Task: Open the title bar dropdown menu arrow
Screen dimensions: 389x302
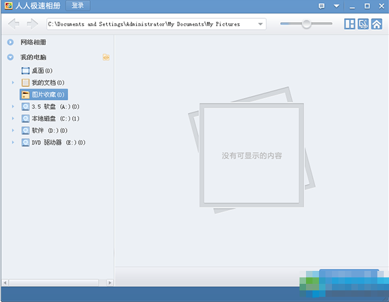Action: (336, 6)
